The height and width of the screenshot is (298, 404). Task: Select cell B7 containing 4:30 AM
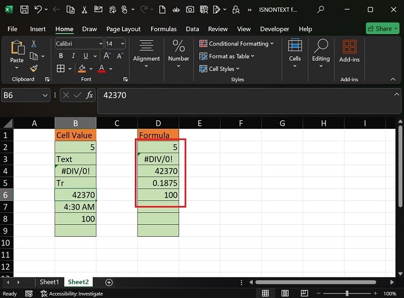point(75,207)
